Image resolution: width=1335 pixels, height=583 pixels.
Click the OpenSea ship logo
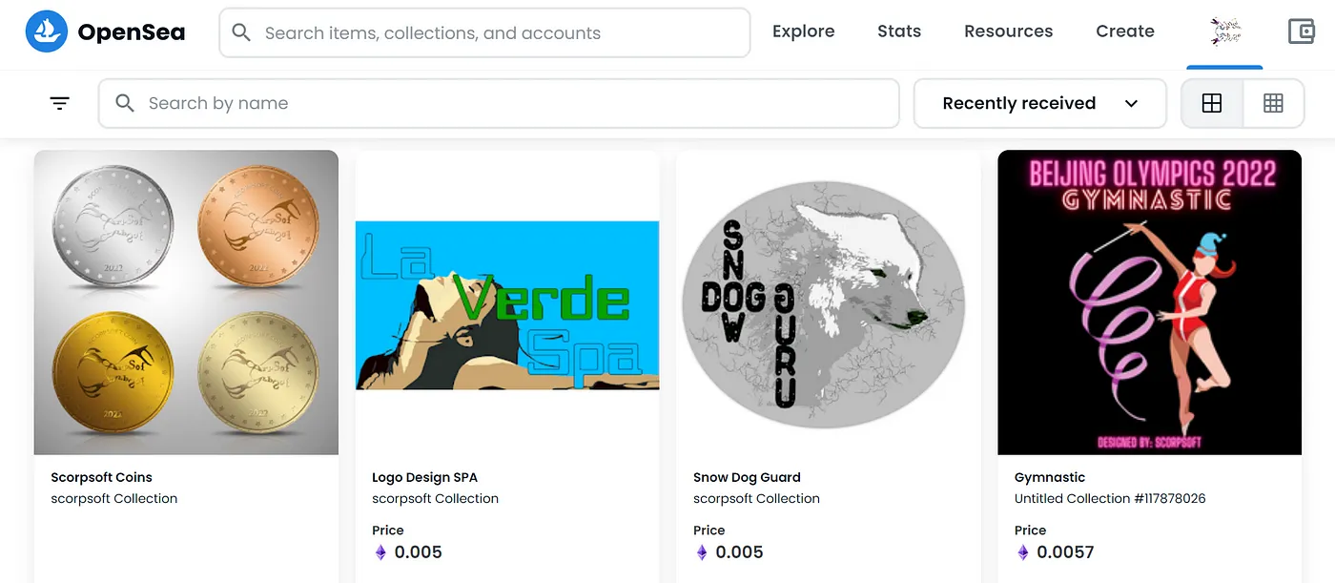[46, 31]
